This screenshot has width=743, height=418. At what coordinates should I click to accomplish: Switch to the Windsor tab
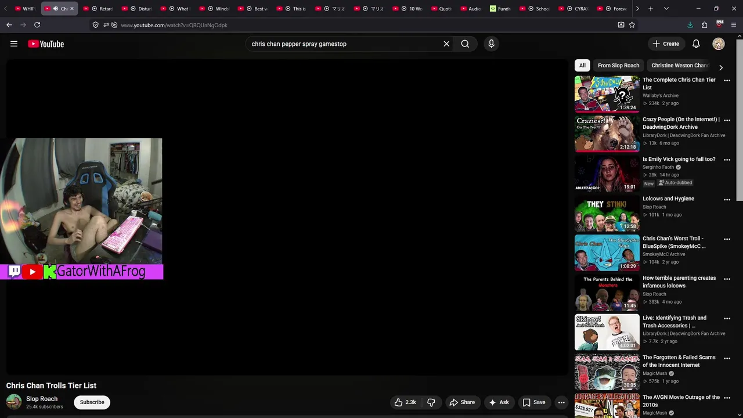(214, 9)
